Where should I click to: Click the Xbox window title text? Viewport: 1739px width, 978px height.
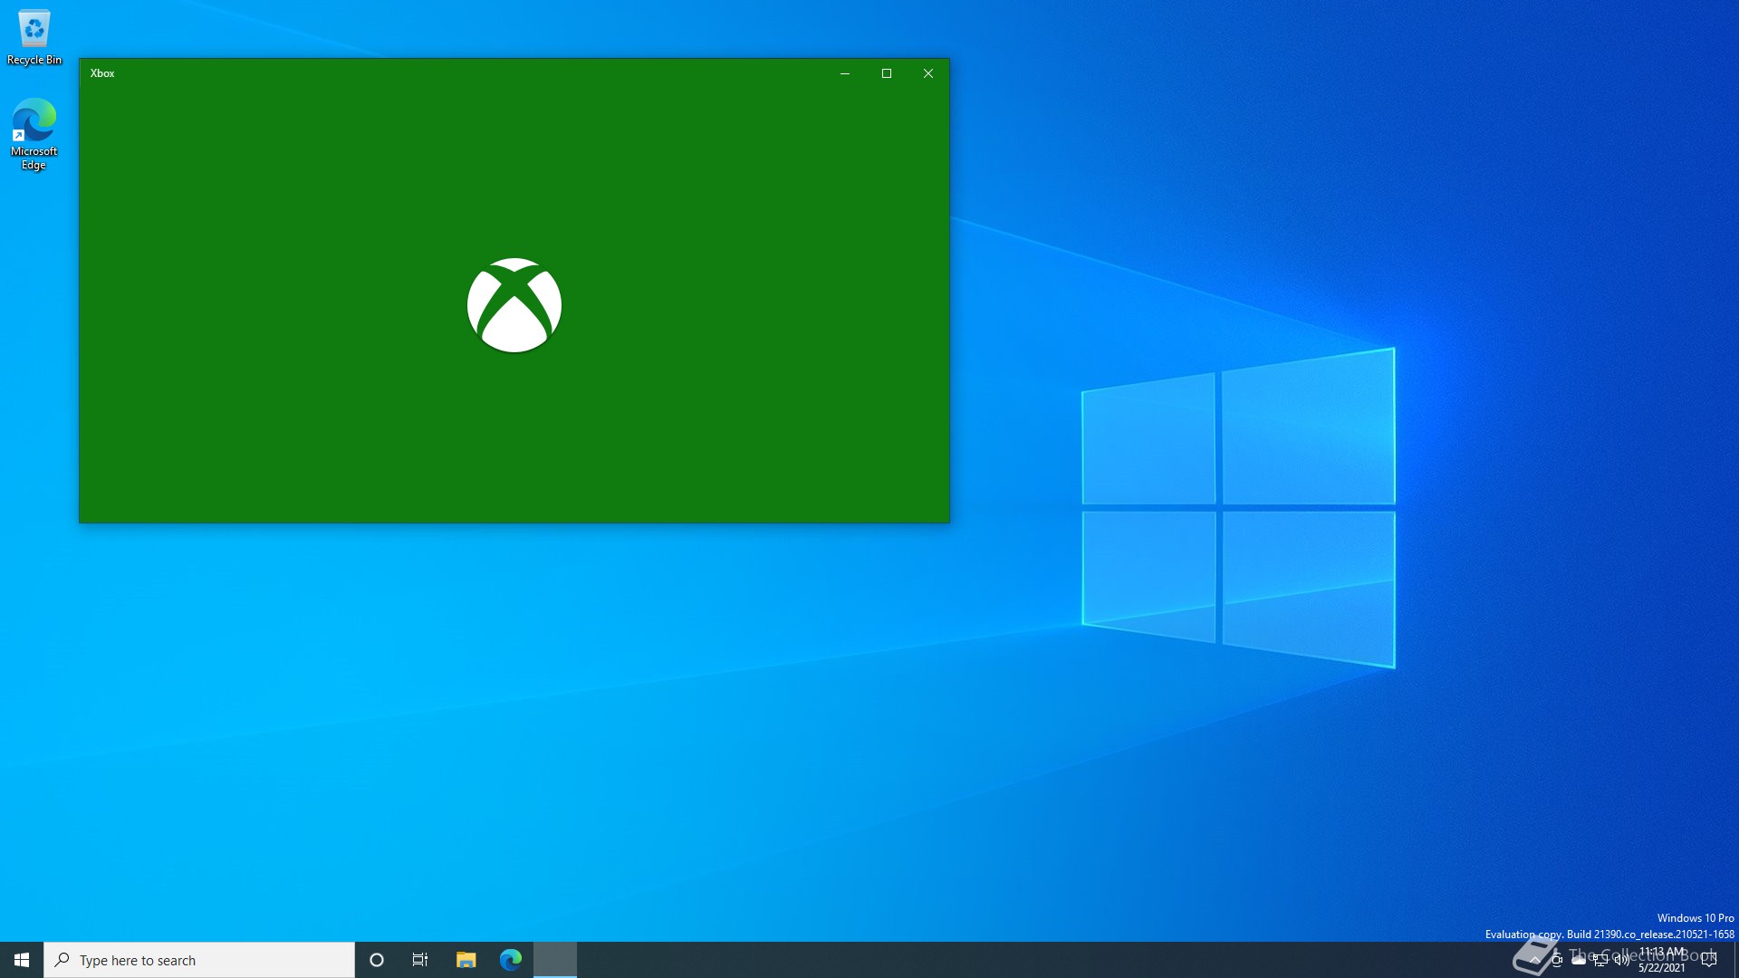coord(102,73)
